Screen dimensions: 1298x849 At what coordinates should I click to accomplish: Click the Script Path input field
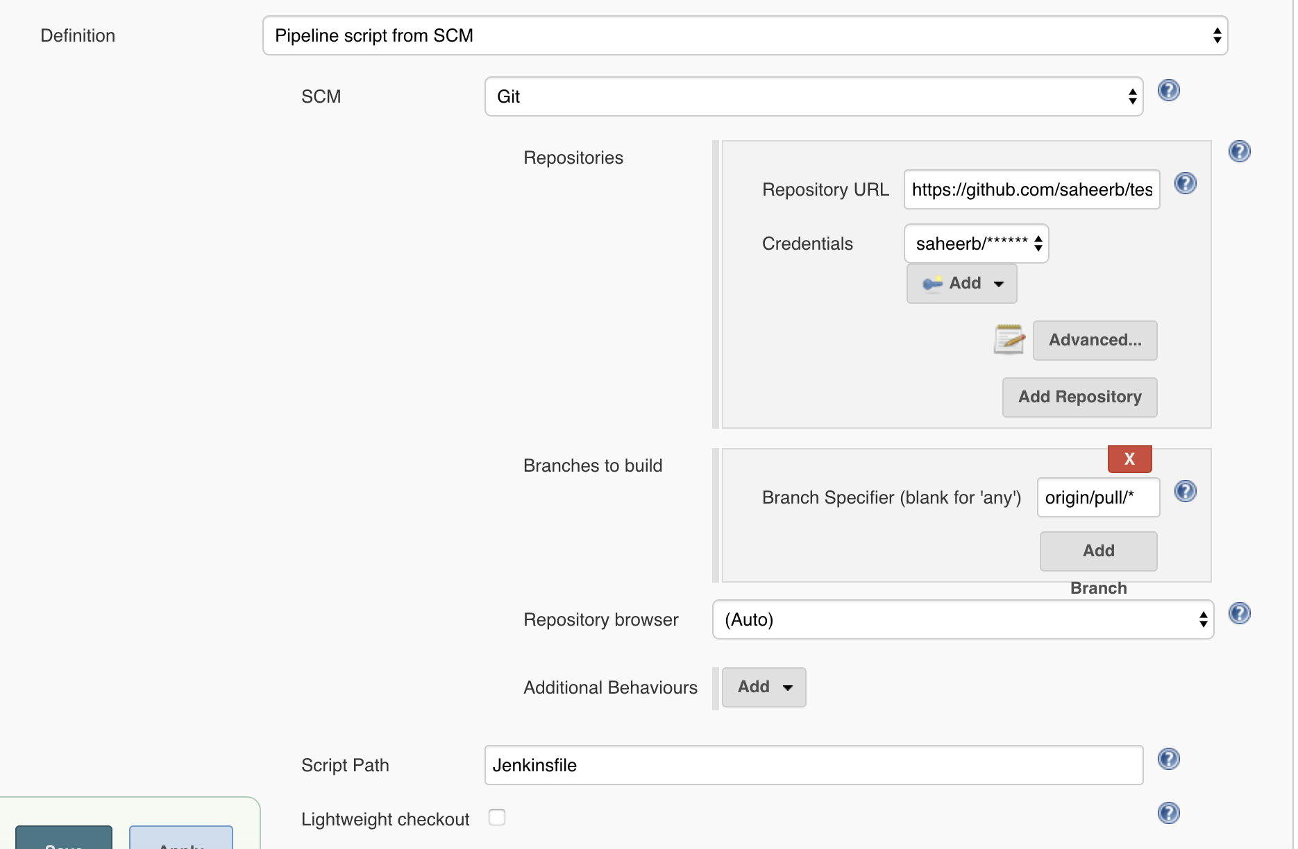tap(814, 766)
